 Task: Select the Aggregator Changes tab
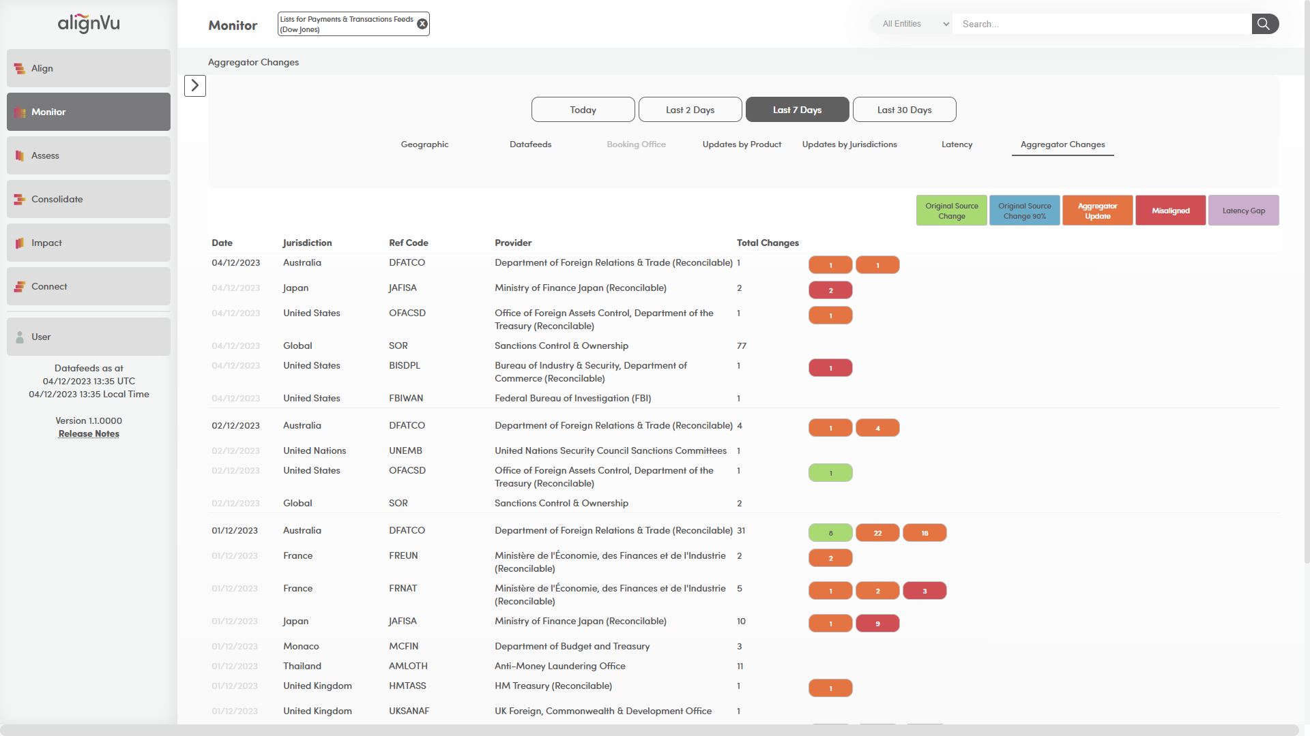1062,144
